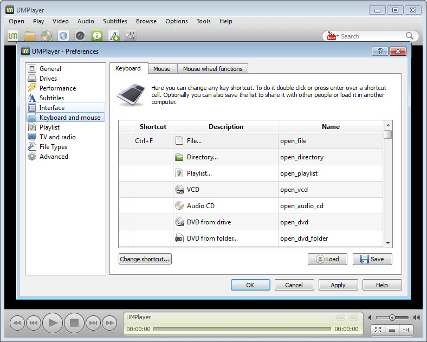Switch to the Keyboard tab
427x342 pixels.
tap(128, 68)
